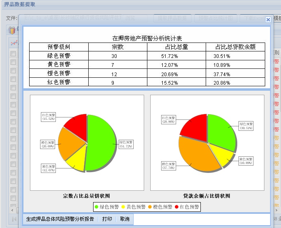Click orange swatch 橙色预警 in legend
Viewport: 281px width, 228px height.
150,207
